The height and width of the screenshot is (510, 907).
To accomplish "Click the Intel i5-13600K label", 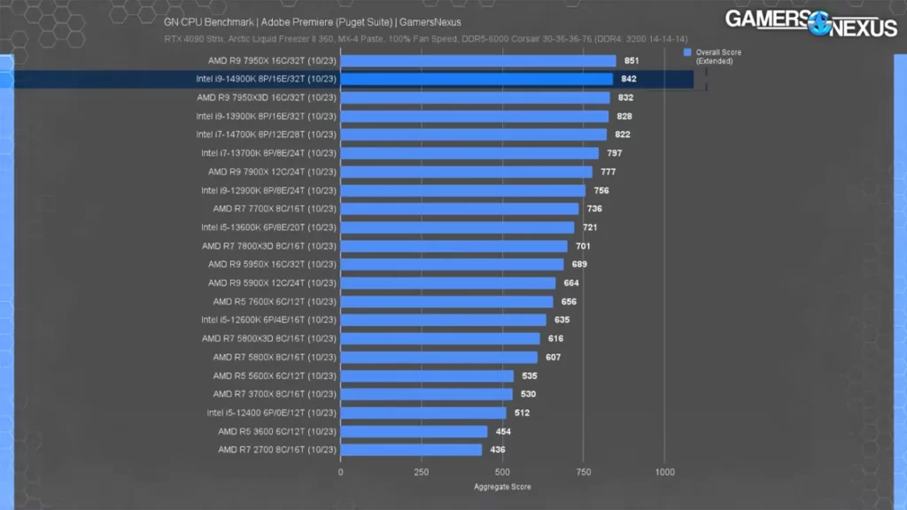I will [268, 228].
